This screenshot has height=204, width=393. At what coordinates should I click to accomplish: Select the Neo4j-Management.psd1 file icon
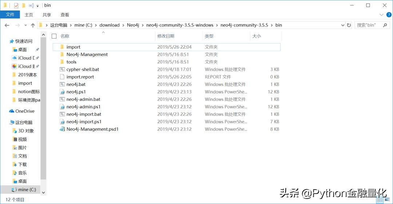(x=62, y=129)
